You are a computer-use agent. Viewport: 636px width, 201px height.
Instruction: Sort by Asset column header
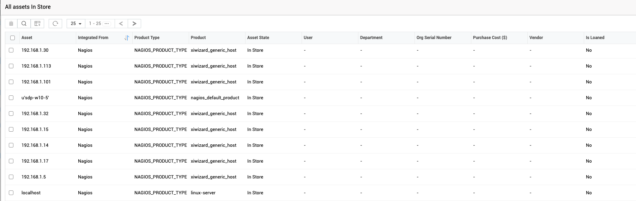tap(27, 38)
